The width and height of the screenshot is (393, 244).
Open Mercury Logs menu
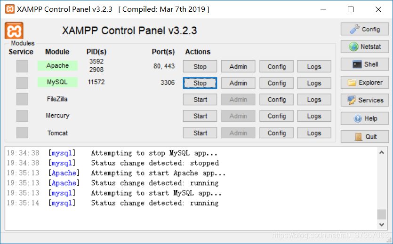[314, 116]
